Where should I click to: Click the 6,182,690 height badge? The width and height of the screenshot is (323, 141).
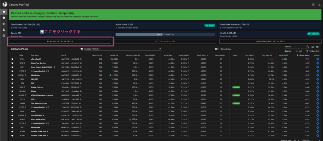tap(313, 34)
